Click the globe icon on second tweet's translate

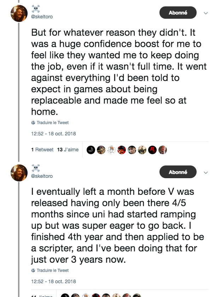pyautogui.click(x=33, y=270)
